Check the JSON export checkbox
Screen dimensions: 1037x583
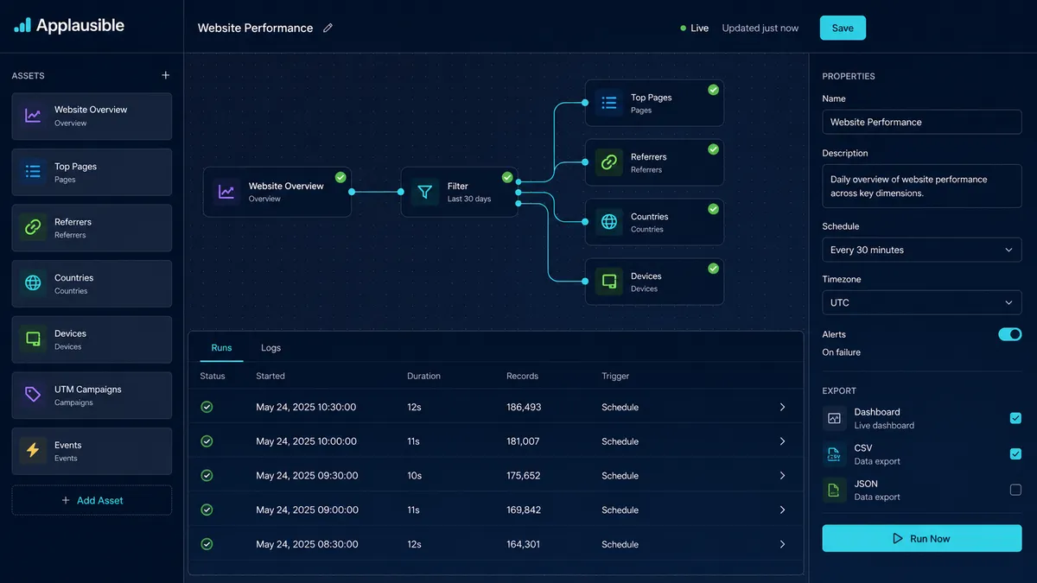pos(1015,490)
